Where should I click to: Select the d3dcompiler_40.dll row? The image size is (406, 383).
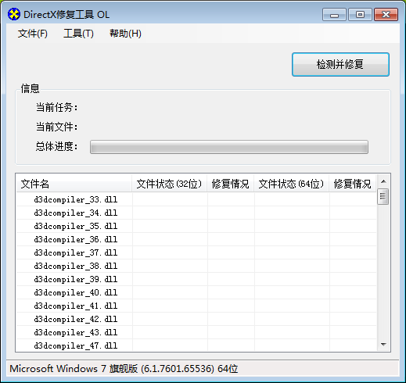(196, 292)
